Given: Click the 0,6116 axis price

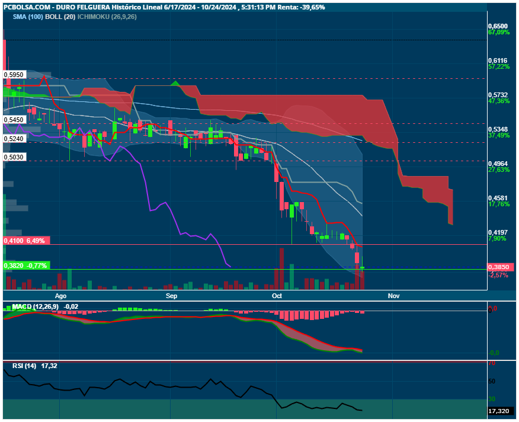Looking at the screenshot, I should [x=498, y=60].
